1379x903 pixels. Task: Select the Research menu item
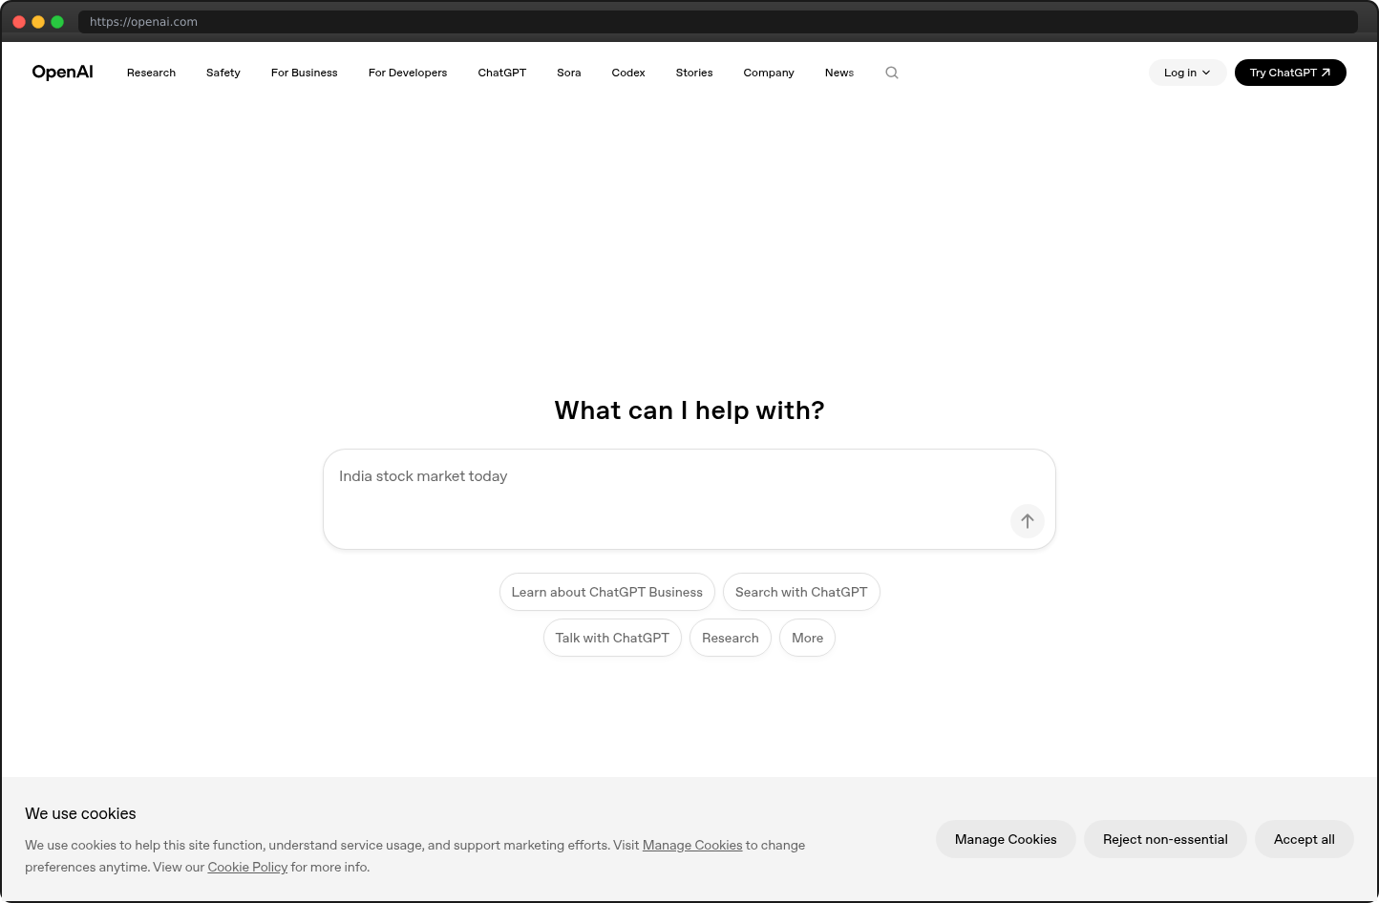151,73
